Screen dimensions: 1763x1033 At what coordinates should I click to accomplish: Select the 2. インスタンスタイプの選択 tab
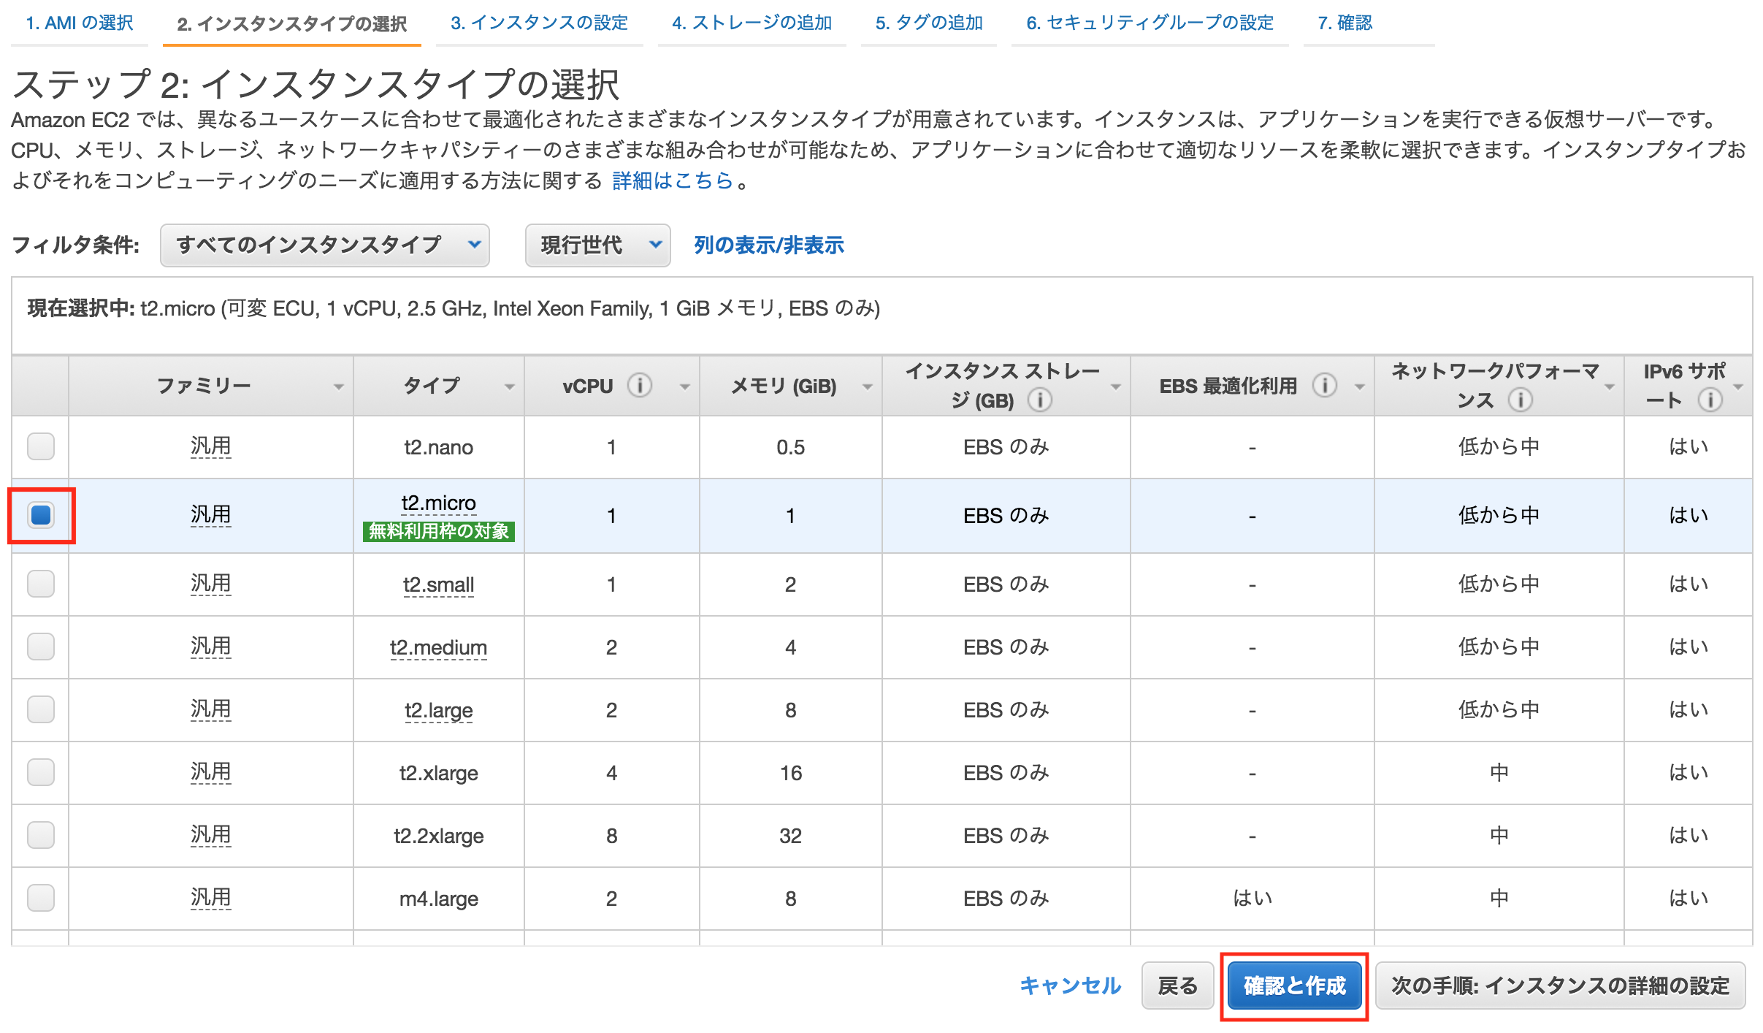[292, 23]
